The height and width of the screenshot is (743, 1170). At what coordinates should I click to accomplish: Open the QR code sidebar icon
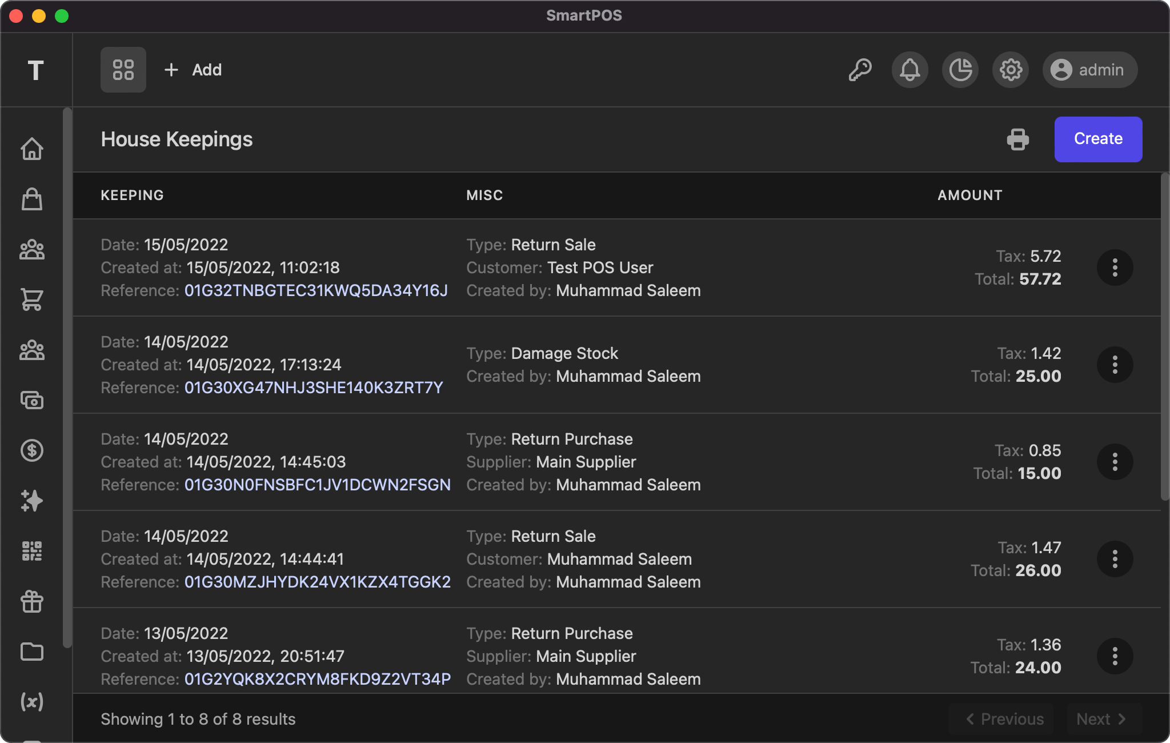(32, 551)
